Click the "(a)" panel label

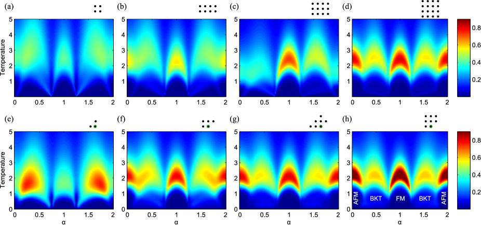tap(9, 8)
